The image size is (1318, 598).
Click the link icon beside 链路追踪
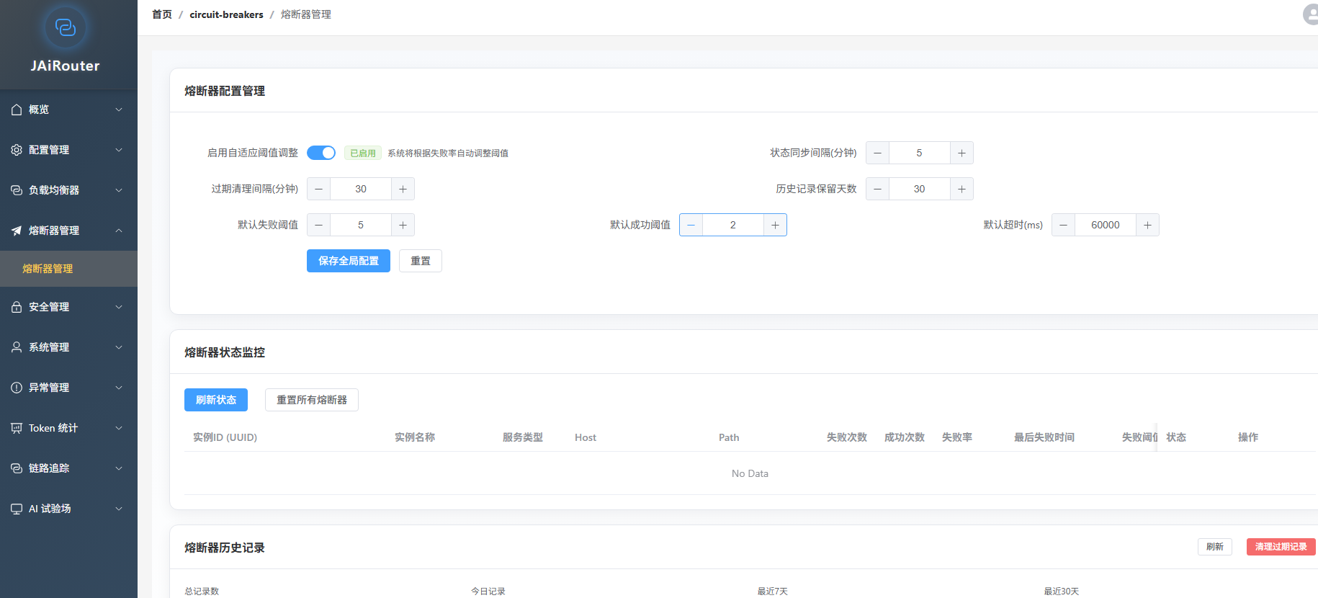tap(17, 468)
